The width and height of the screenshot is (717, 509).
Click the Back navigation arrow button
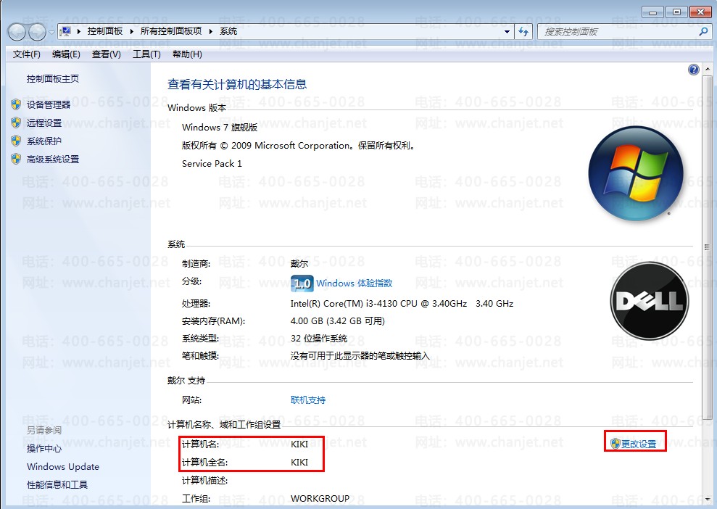(17, 32)
